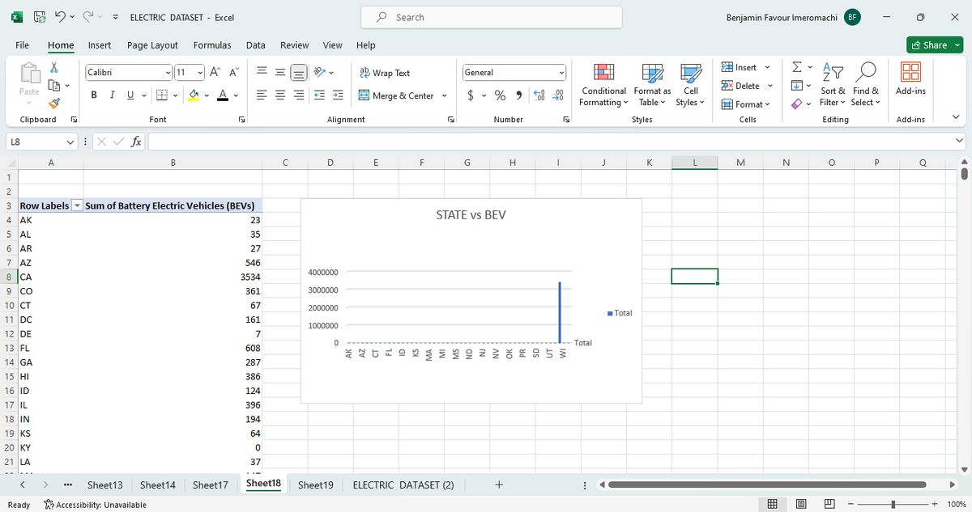
Task: Activate the Format Painter brush
Action: click(54, 103)
